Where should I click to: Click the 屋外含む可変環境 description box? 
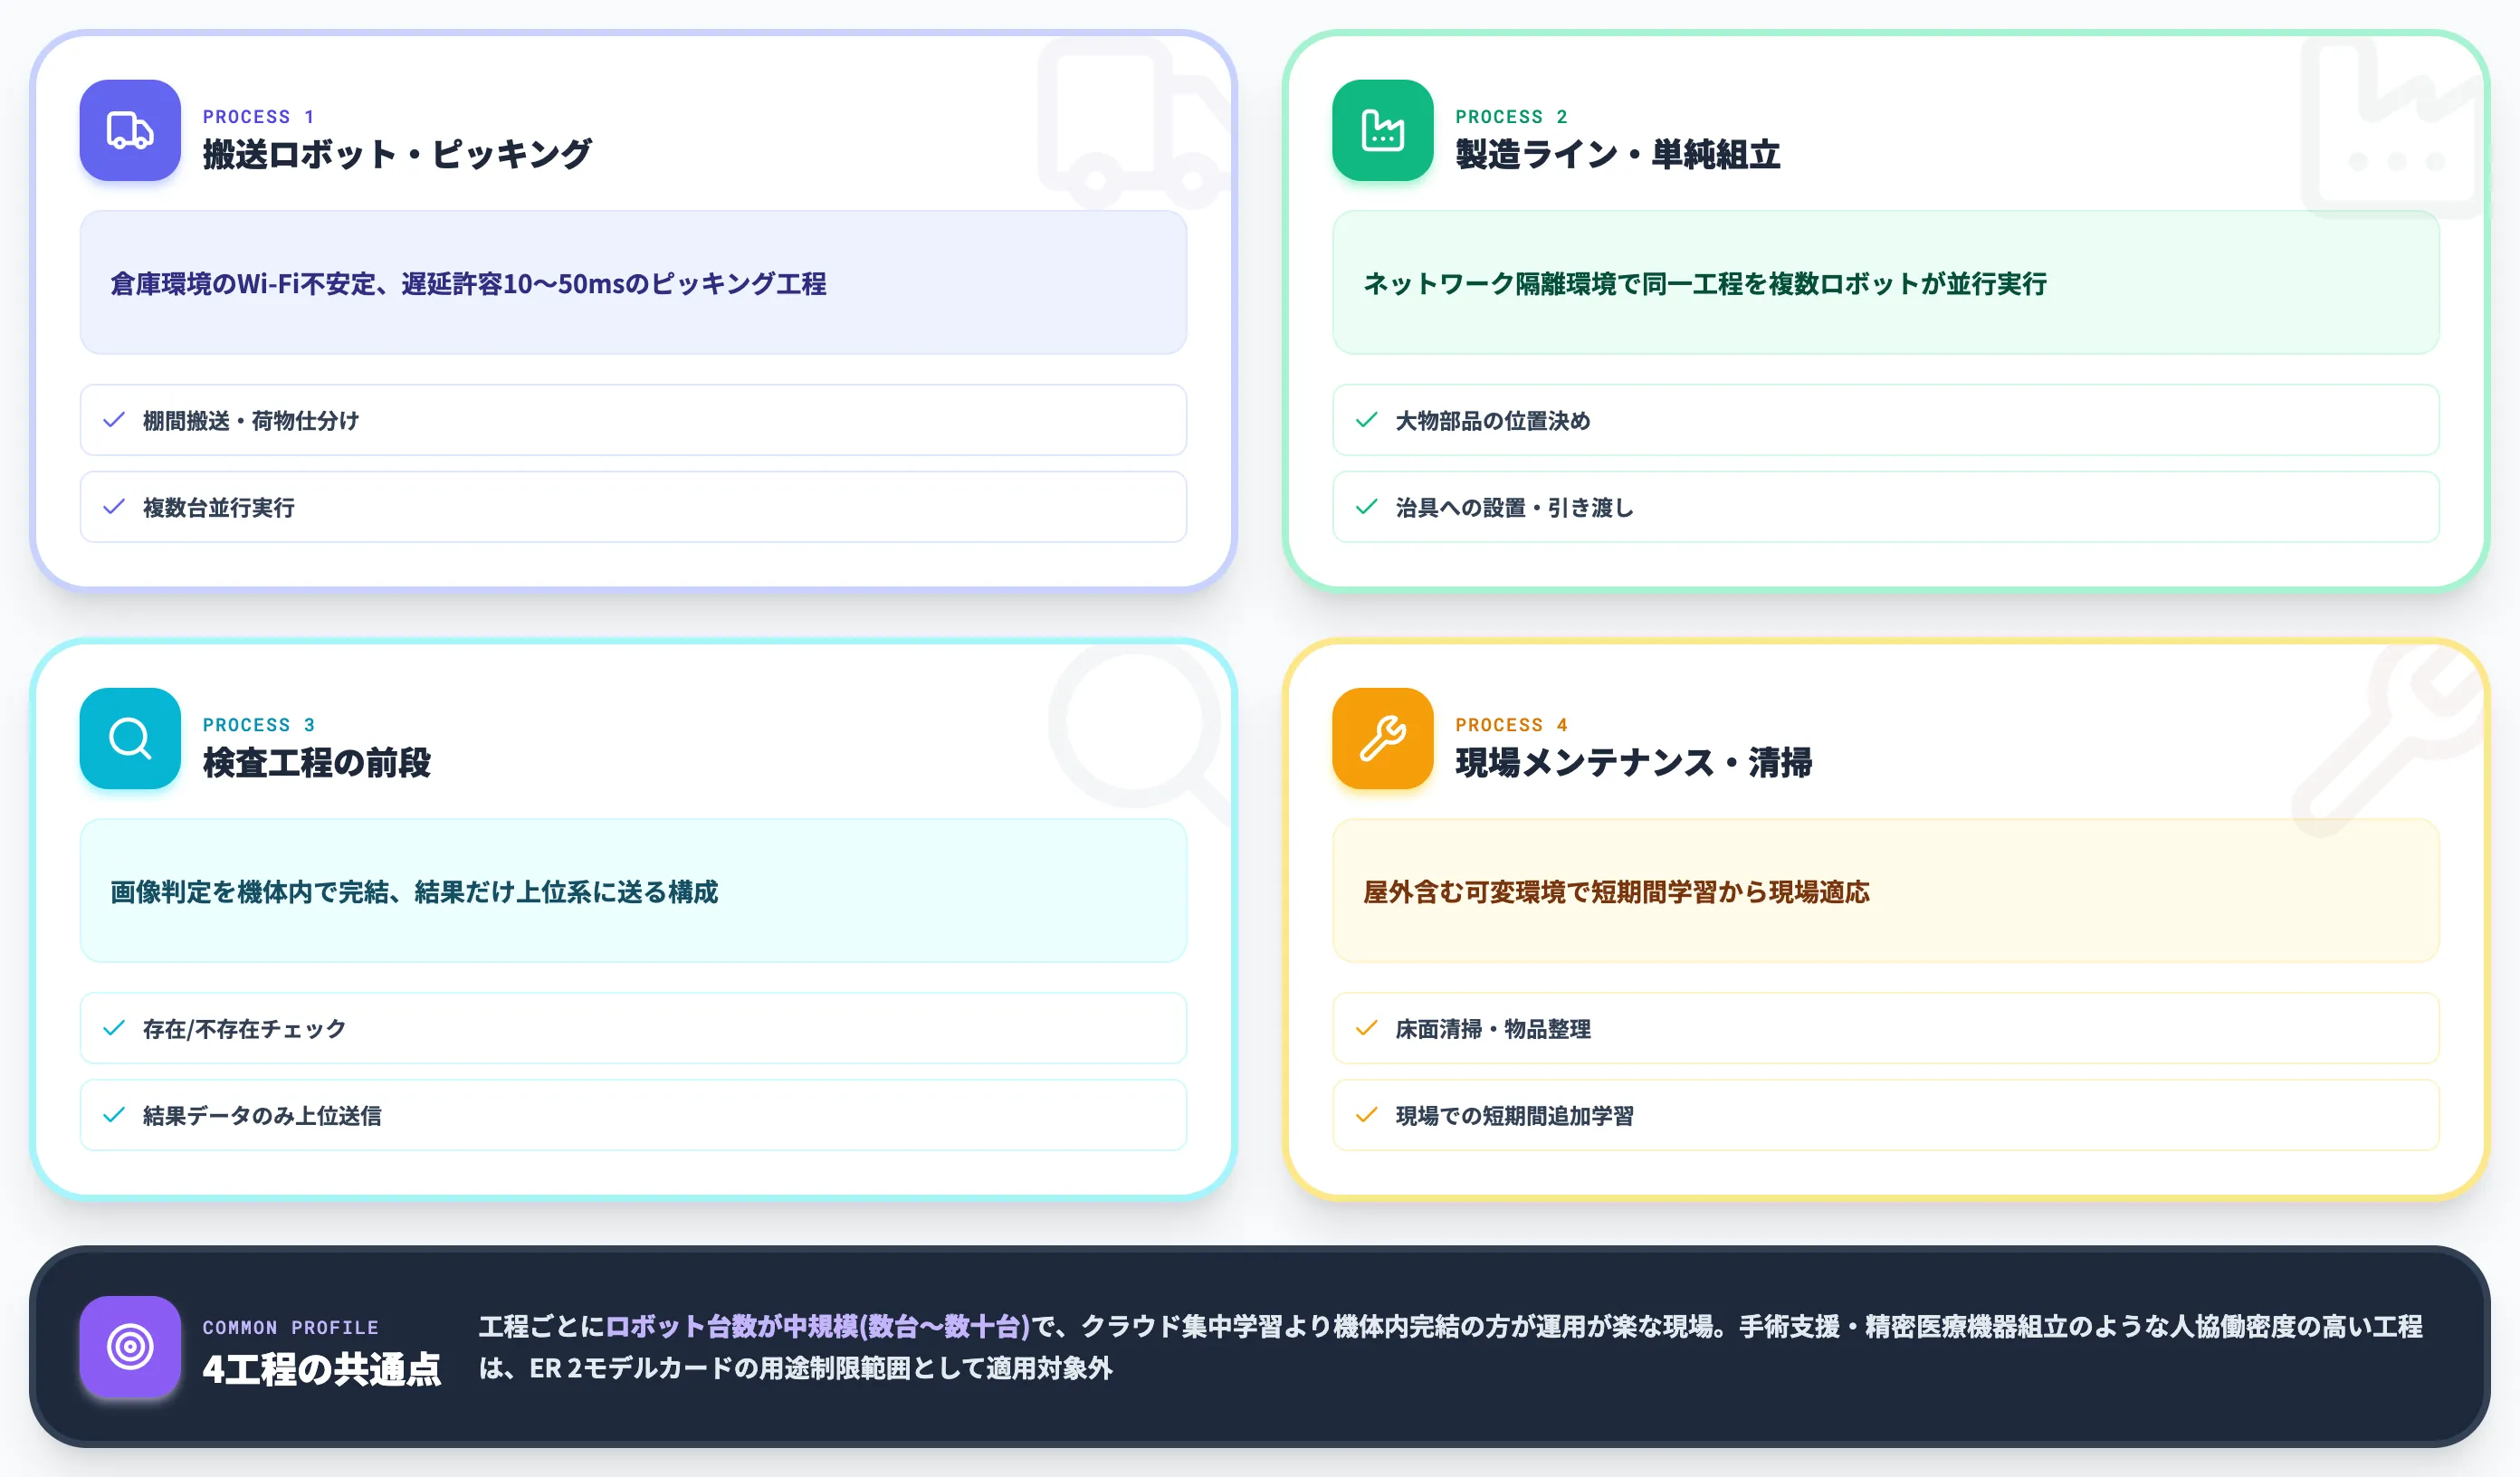tap(1885, 890)
